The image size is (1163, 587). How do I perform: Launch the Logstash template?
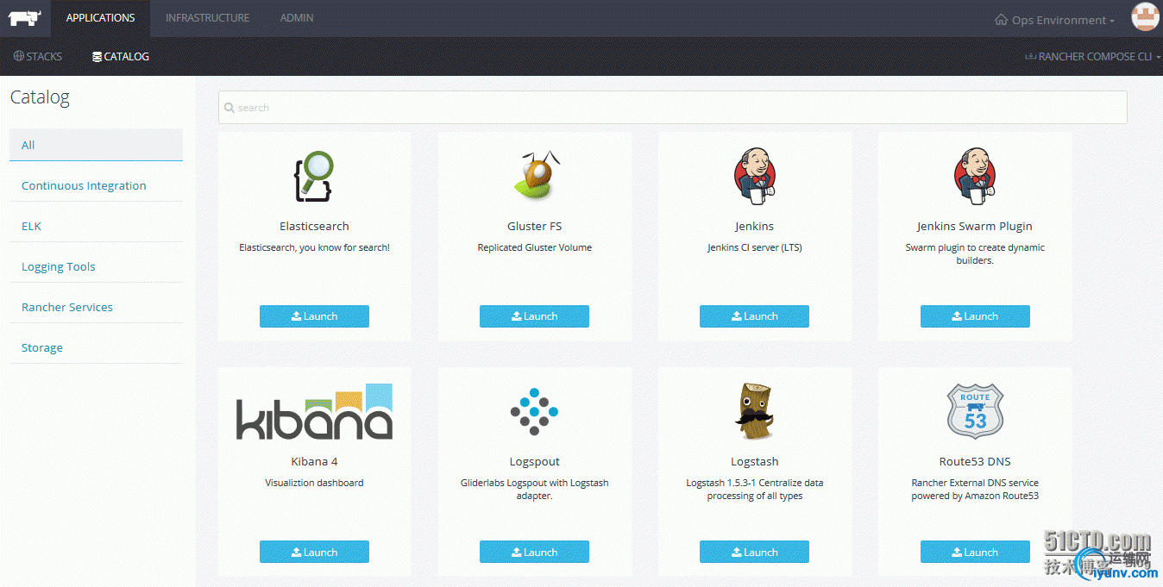coord(754,552)
